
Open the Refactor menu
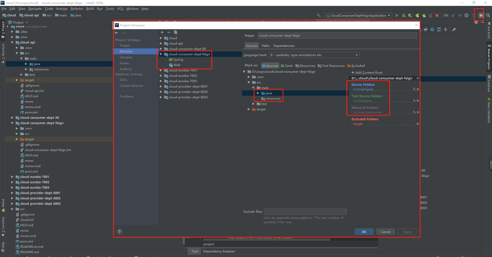pos(77,9)
